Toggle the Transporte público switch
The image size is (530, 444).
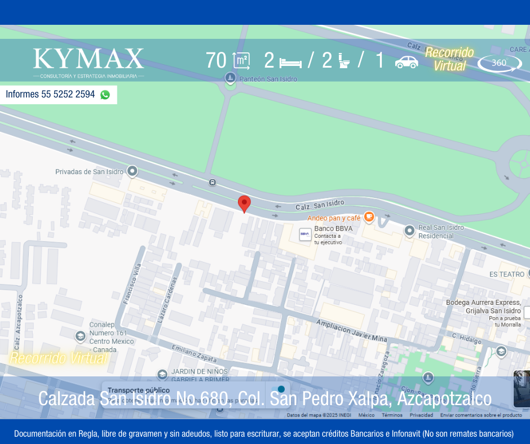(278, 389)
